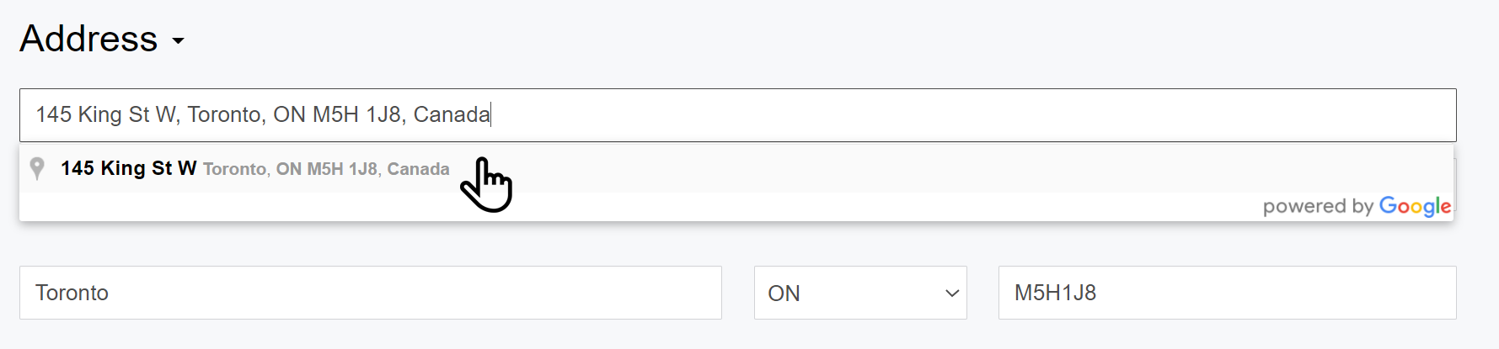The image size is (1499, 349).
Task: Click "M5H 1J8" within the address input text
Action: (x=356, y=114)
